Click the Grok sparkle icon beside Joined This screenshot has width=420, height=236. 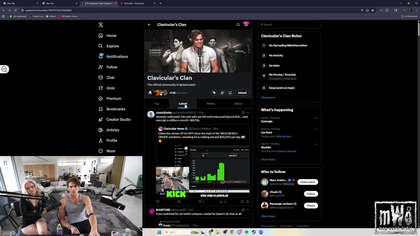click(x=214, y=93)
